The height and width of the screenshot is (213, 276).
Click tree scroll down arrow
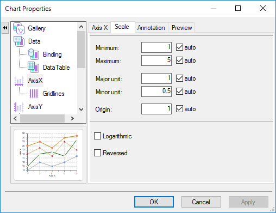(x=81, y=109)
